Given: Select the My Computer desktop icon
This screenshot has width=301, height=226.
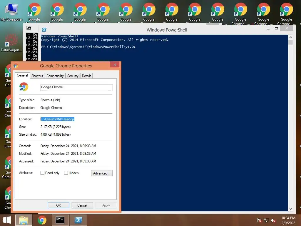Looking at the screenshot, I should point(11,12).
